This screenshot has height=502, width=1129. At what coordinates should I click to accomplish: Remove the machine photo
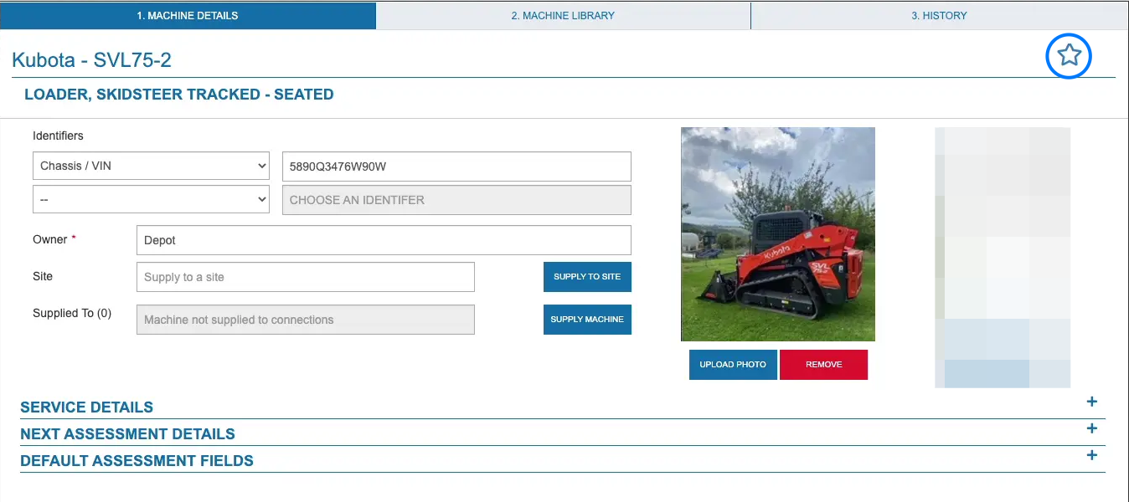coord(823,365)
